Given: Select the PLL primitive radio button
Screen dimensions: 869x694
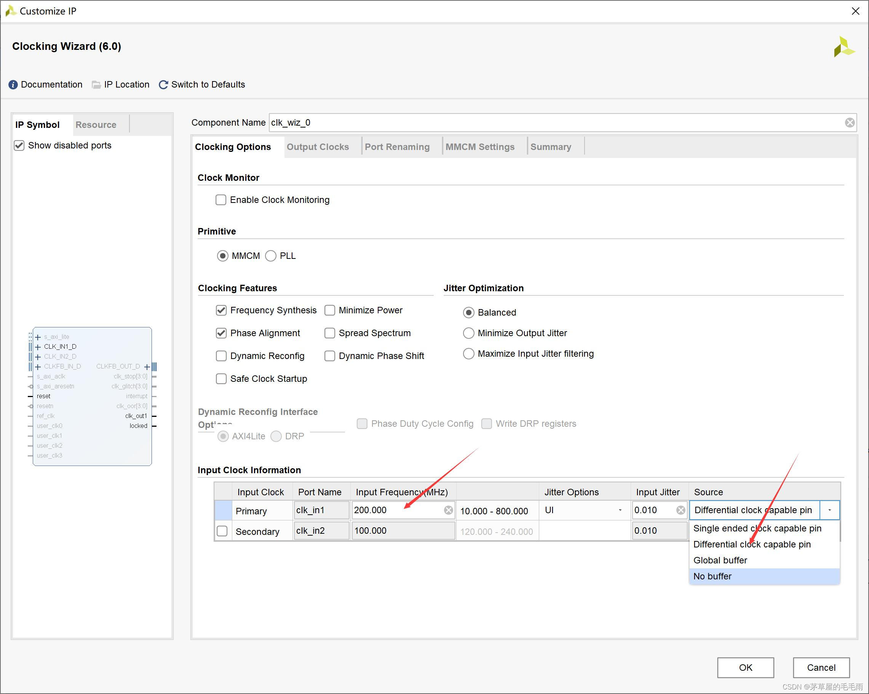Looking at the screenshot, I should 271,256.
